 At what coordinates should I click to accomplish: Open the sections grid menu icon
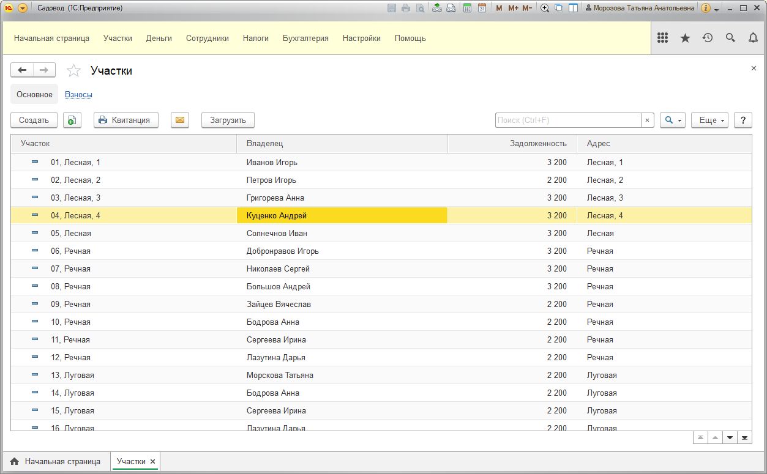662,38
